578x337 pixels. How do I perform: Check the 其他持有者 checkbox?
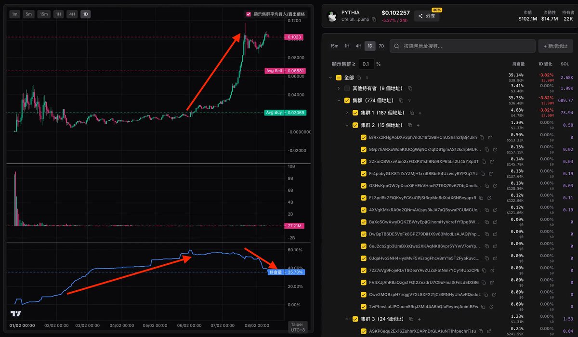pyautogui.click(x=347, y=89)
